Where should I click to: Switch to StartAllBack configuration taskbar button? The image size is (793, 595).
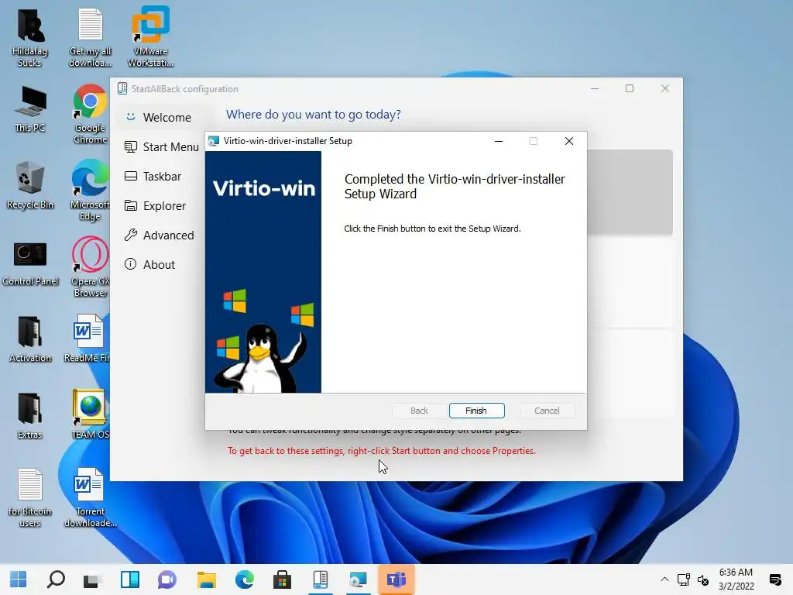(x=320, y=580)
